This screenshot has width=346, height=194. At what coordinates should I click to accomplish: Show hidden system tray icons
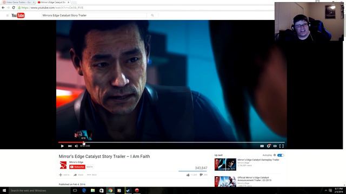coord(325,190)
